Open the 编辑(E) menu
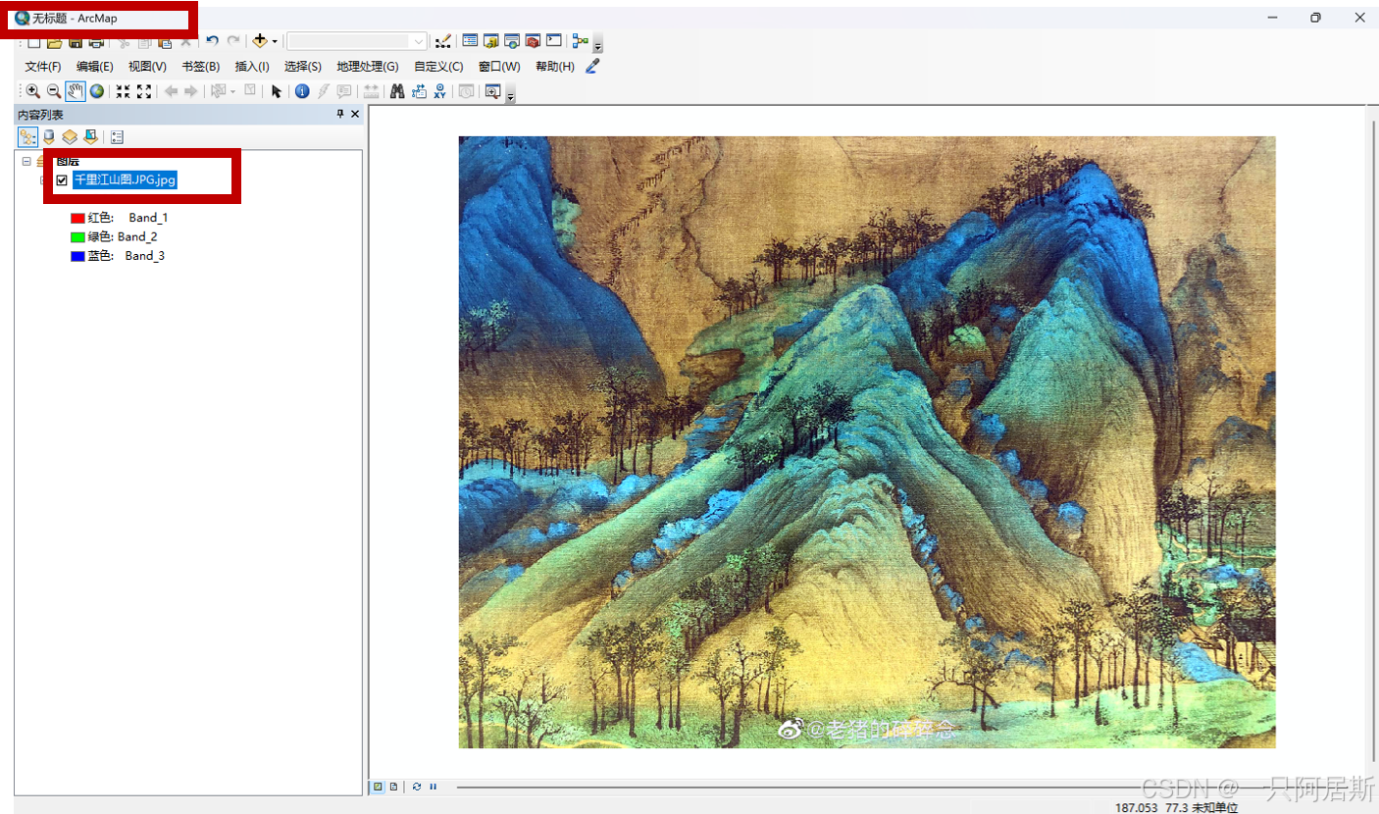 (95, 67)
